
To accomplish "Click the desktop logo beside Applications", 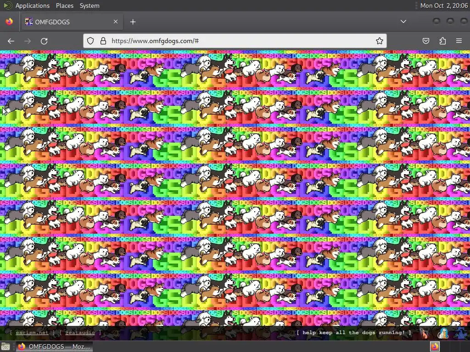I will 7,5.
